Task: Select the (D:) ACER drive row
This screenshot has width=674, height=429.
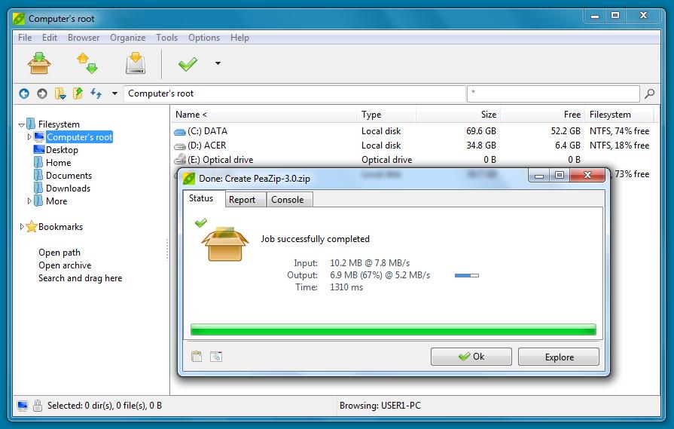Action: pyautogui.click(x=413, y=146)
